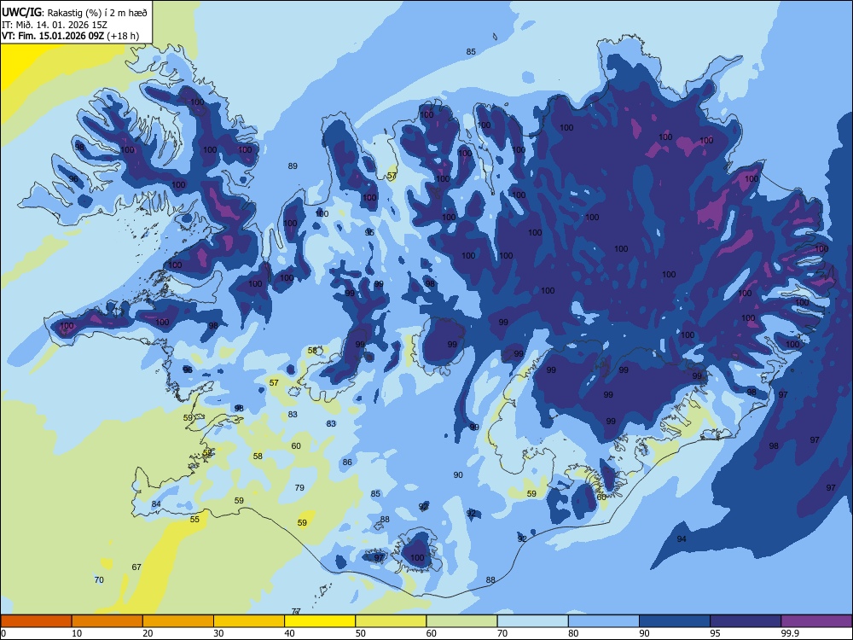
Task: Select the legend scale label 40
Action: pyautogui.click(x=290, y=633)
